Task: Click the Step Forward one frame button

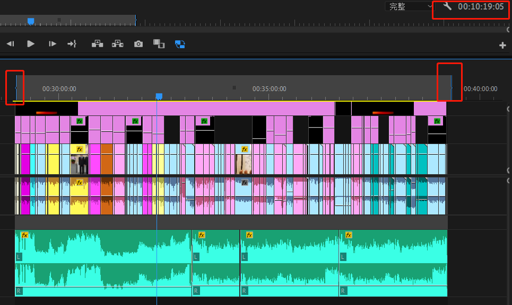Action: click(x=52, y=43)
